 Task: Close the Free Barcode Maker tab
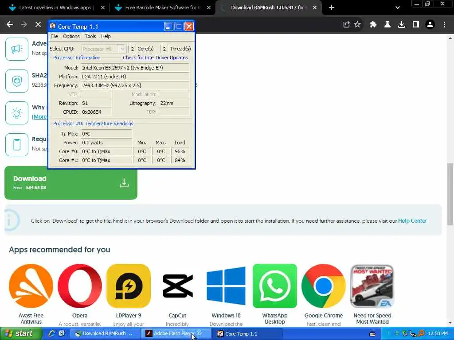click(x=209, y=8)
